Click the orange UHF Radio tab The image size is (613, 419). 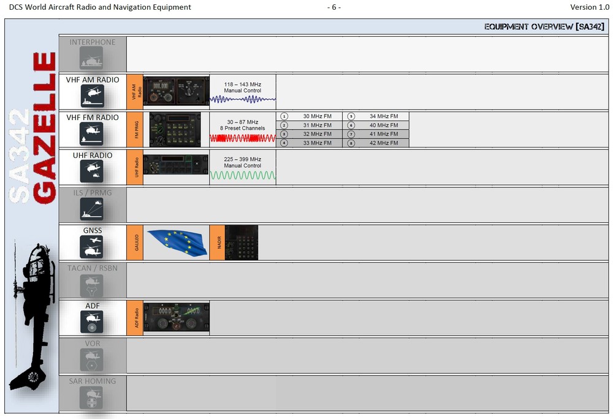[134, 167]
